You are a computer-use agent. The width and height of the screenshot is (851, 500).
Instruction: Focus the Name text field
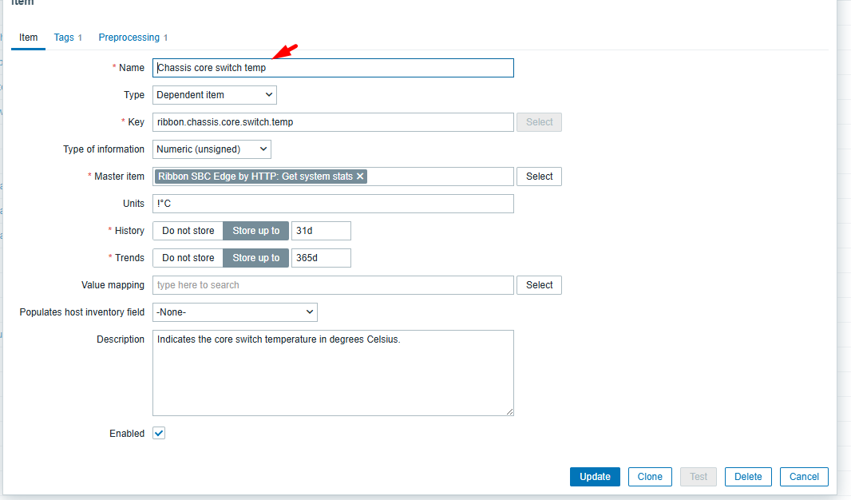tap(333, 68)
